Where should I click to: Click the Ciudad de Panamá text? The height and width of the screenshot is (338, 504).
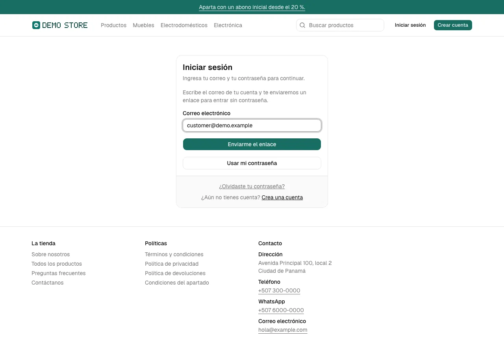coord(282,271)
